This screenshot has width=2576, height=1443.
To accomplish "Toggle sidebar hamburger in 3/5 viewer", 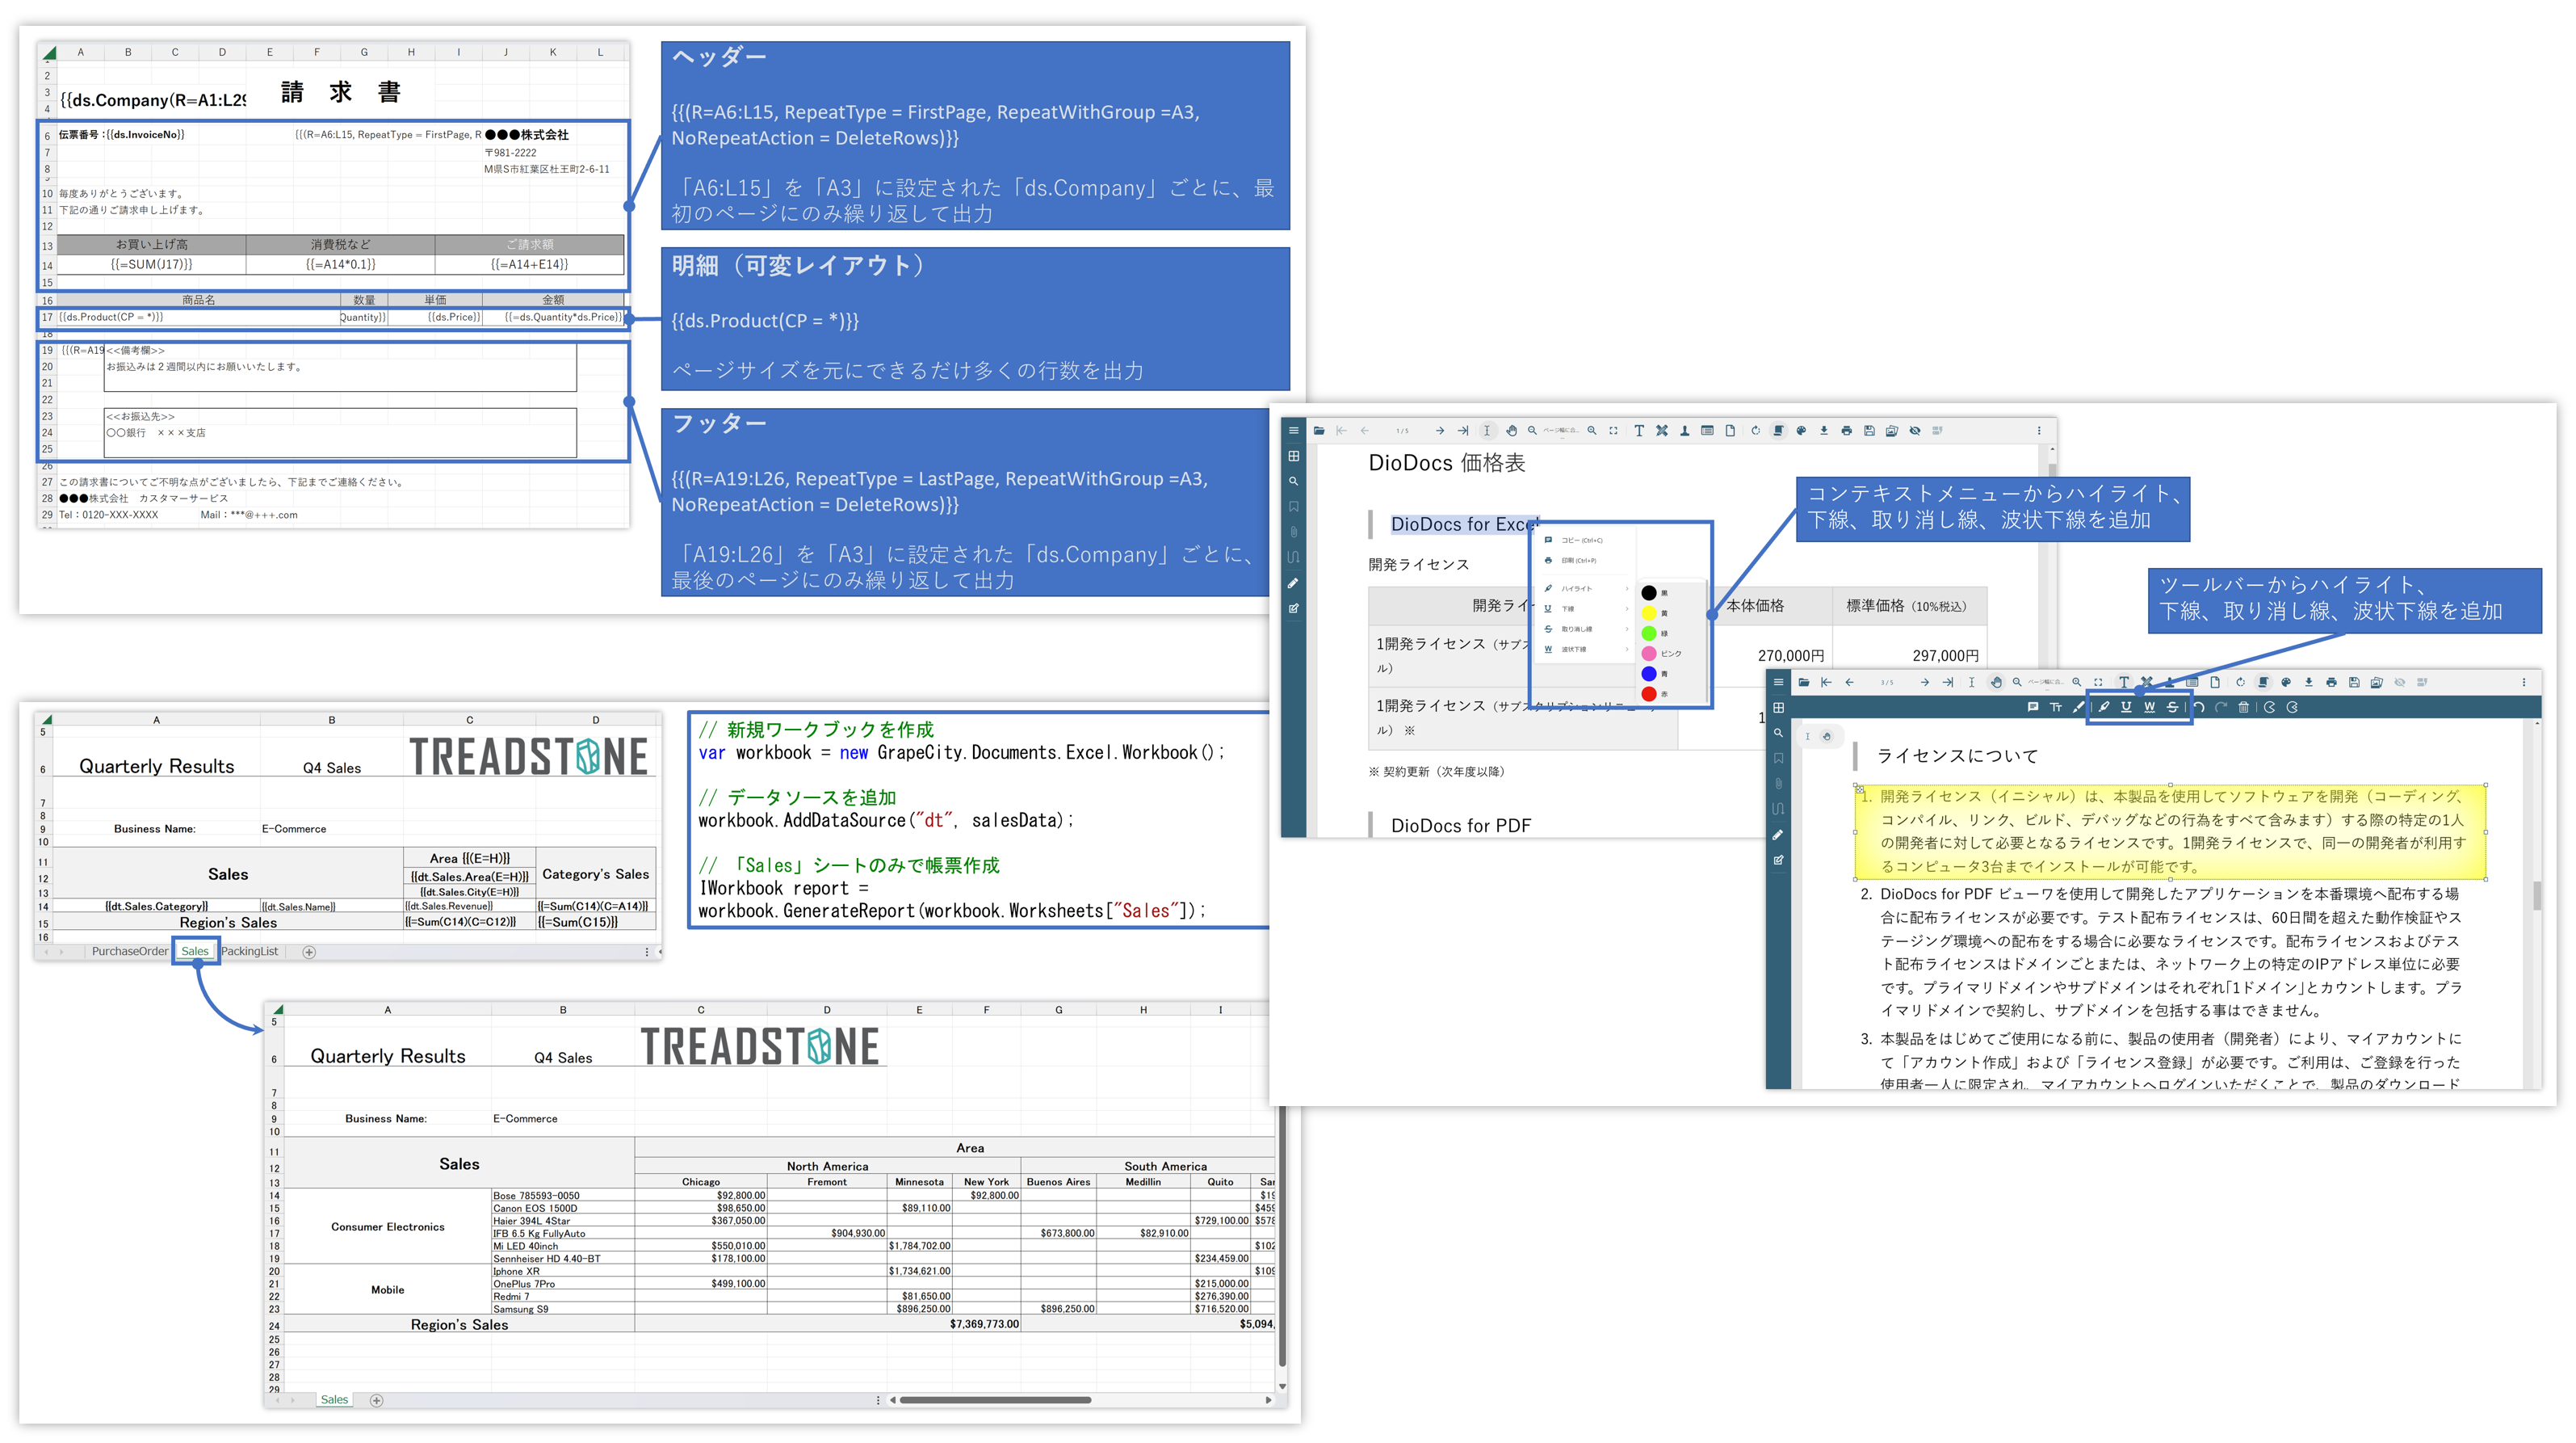I will 1778,684.
